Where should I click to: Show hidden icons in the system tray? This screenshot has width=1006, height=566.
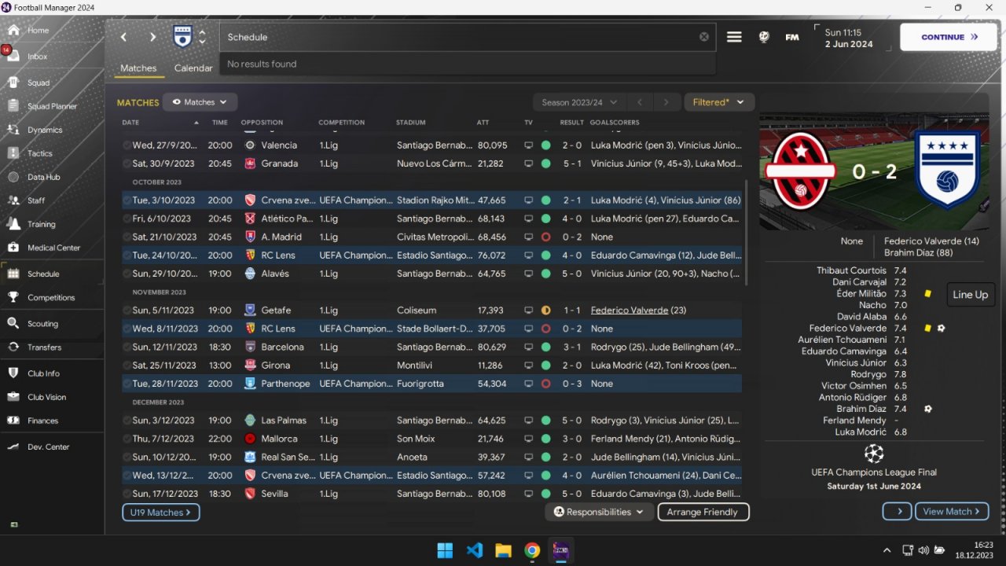tap(887, 550)
